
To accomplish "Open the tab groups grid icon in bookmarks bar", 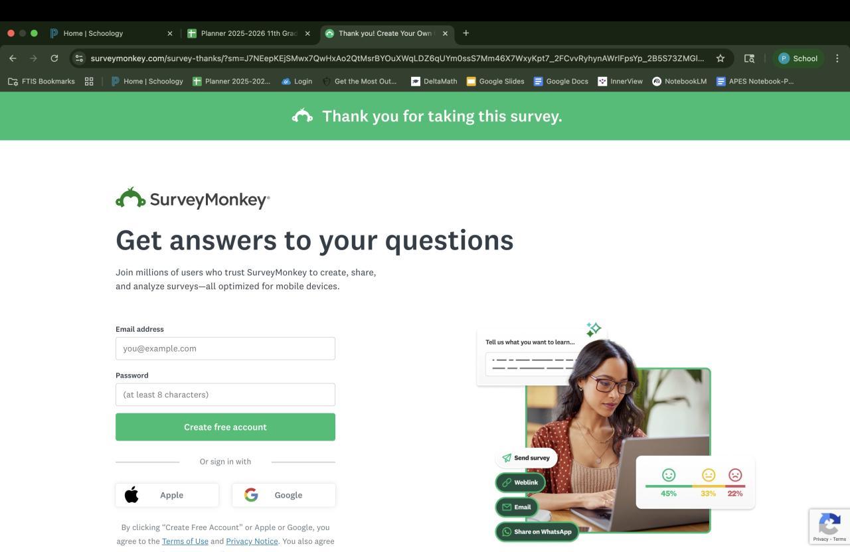I will click(89, 81).
